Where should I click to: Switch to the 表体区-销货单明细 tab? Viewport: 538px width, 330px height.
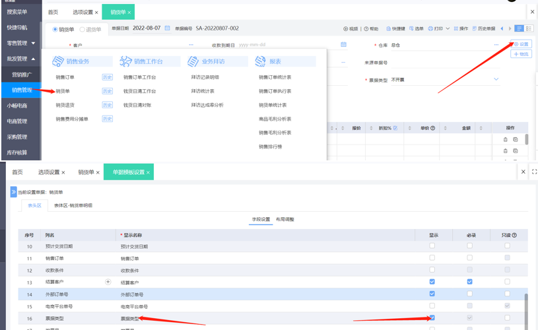pyautogui.click(x=73, y=205)
